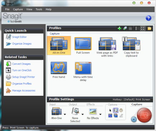Click the profile wizard icon in Profiles toolbar
This screenshot has height=131, width=156.
point(125,28)
